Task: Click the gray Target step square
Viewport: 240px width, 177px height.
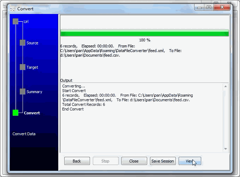Action: (x=23, y=67)
